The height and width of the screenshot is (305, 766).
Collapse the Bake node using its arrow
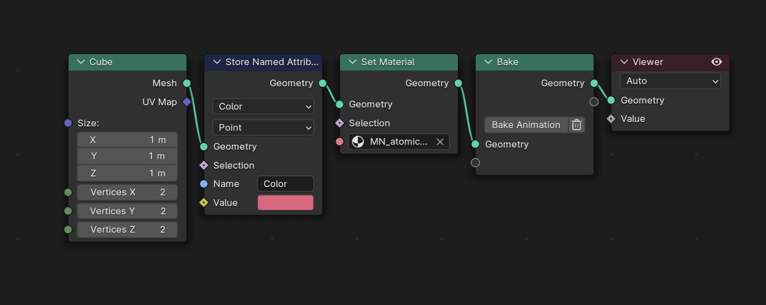(x=489, y=62)
